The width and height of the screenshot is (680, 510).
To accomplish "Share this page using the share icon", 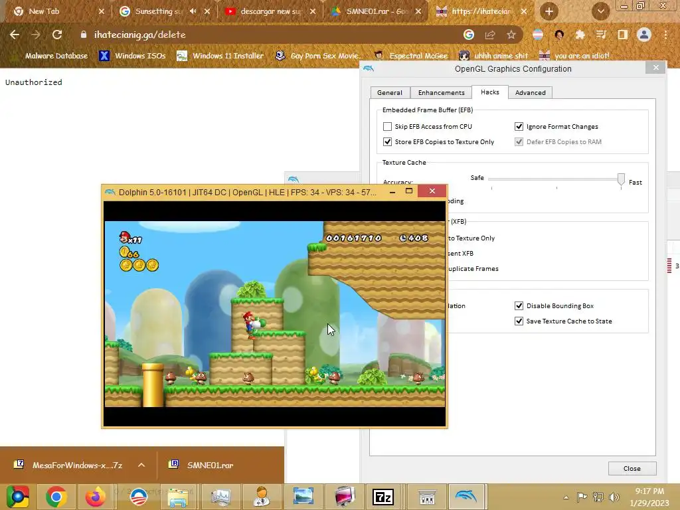I will click(x=490, y=35).
